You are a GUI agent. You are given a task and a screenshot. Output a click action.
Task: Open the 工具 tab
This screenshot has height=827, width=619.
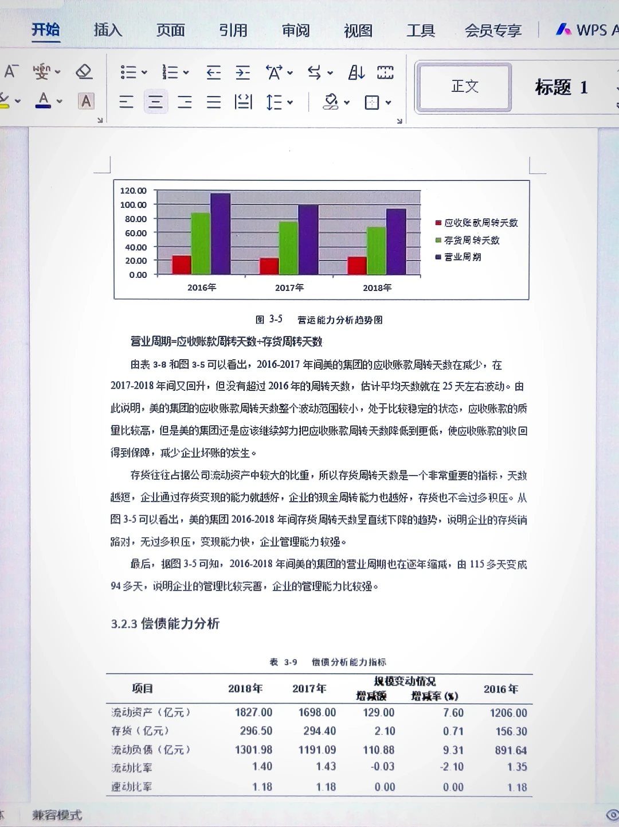click(x=421, y=30)
